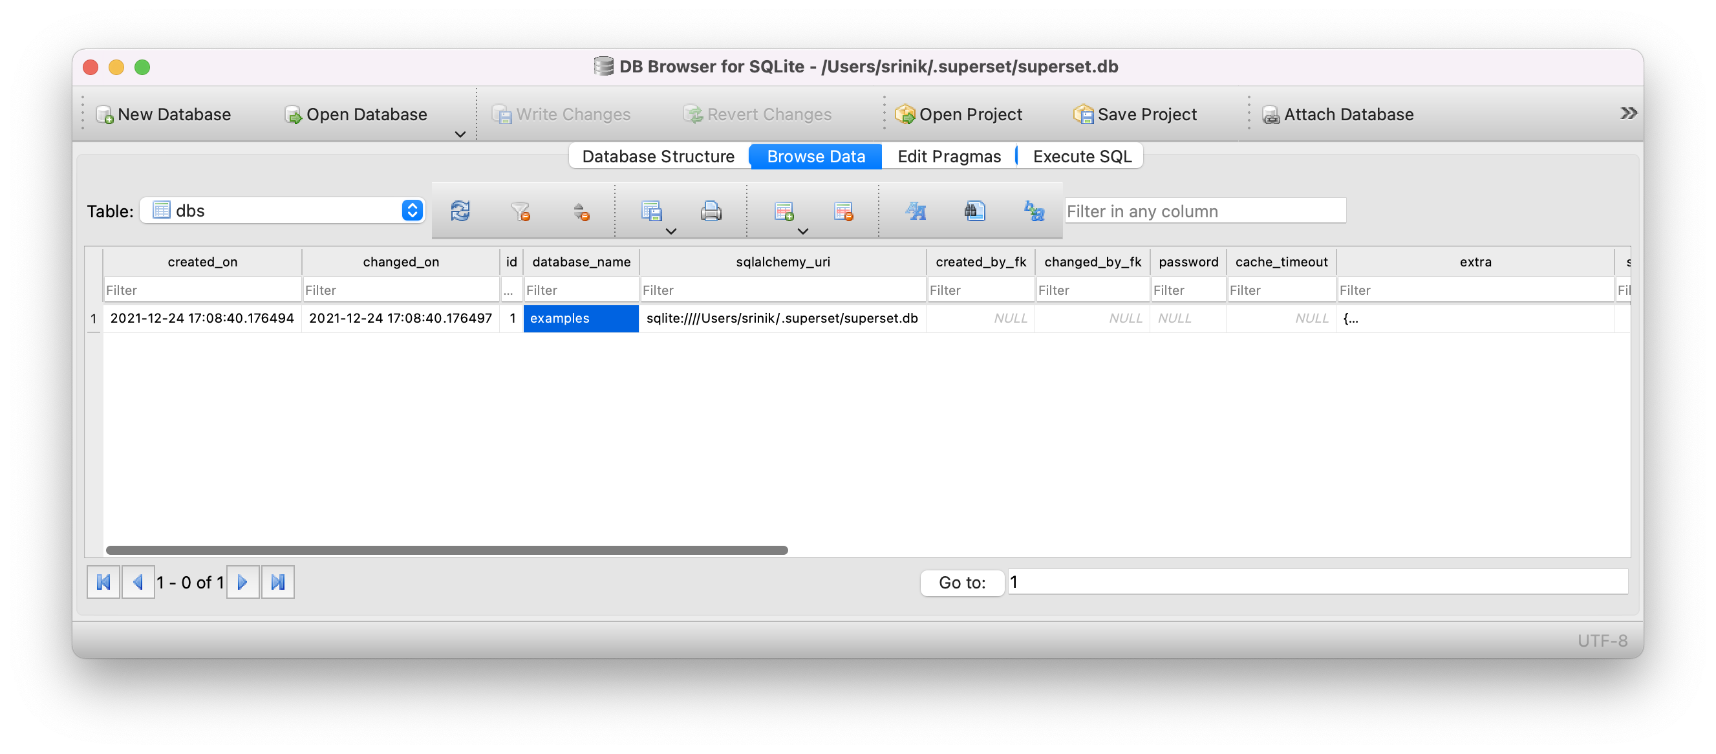This screenshot has width=1716, height=754.
Task: Refresh the table data
Action: (460, 211)
